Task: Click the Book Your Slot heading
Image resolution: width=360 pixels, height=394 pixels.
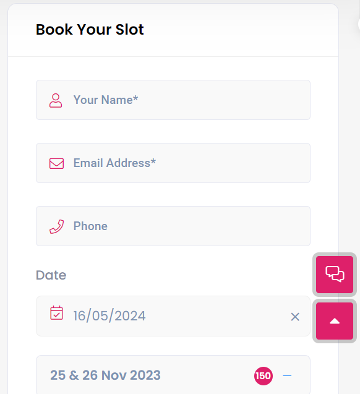Action: (90, 30)
